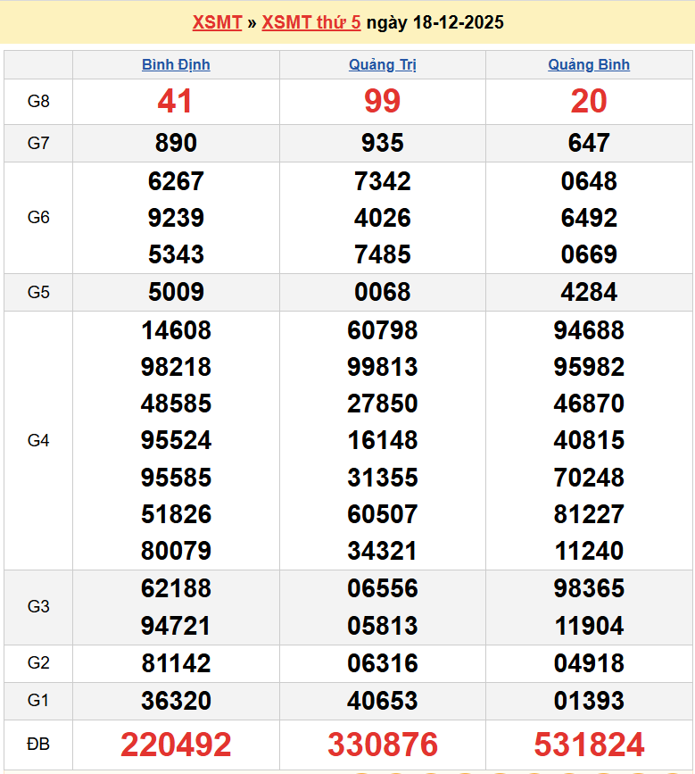Click the G8 result 20
Image resolution: width=695 pixels, height=774 pixels.
(x=589, y=102)
